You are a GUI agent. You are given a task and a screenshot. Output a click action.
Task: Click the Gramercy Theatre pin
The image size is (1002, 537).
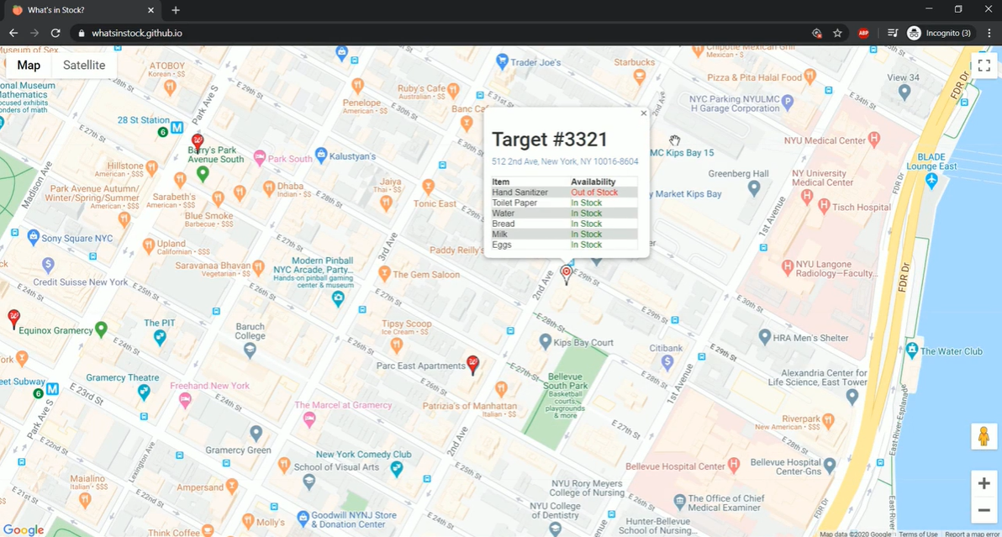pos(144,392)
